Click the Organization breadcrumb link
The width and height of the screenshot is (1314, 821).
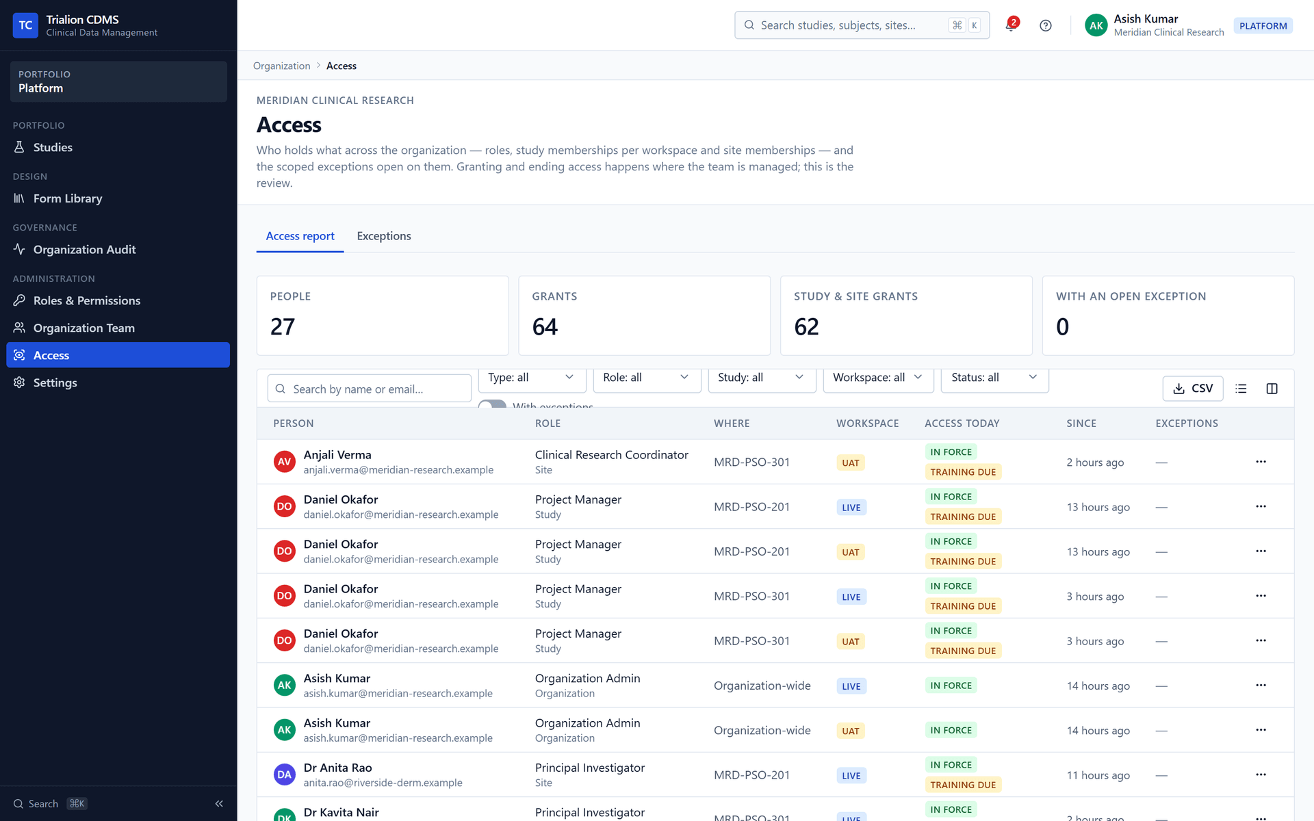point(281,66)
